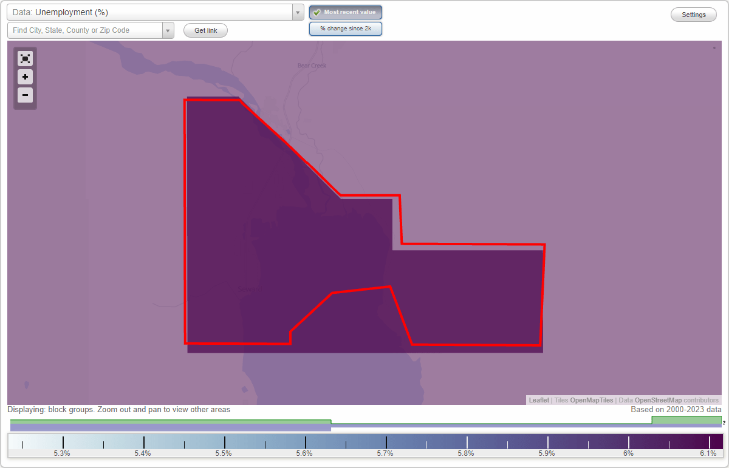
Task: Focus the Find City, State, County or Zip Code field
Action: (x=85, y=30)
